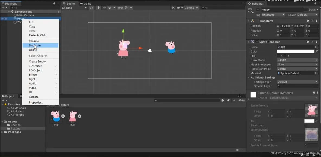Open Sprite Renderer help icon
Image resolution: width=321 pixels, height=157 pixels.
308,42
